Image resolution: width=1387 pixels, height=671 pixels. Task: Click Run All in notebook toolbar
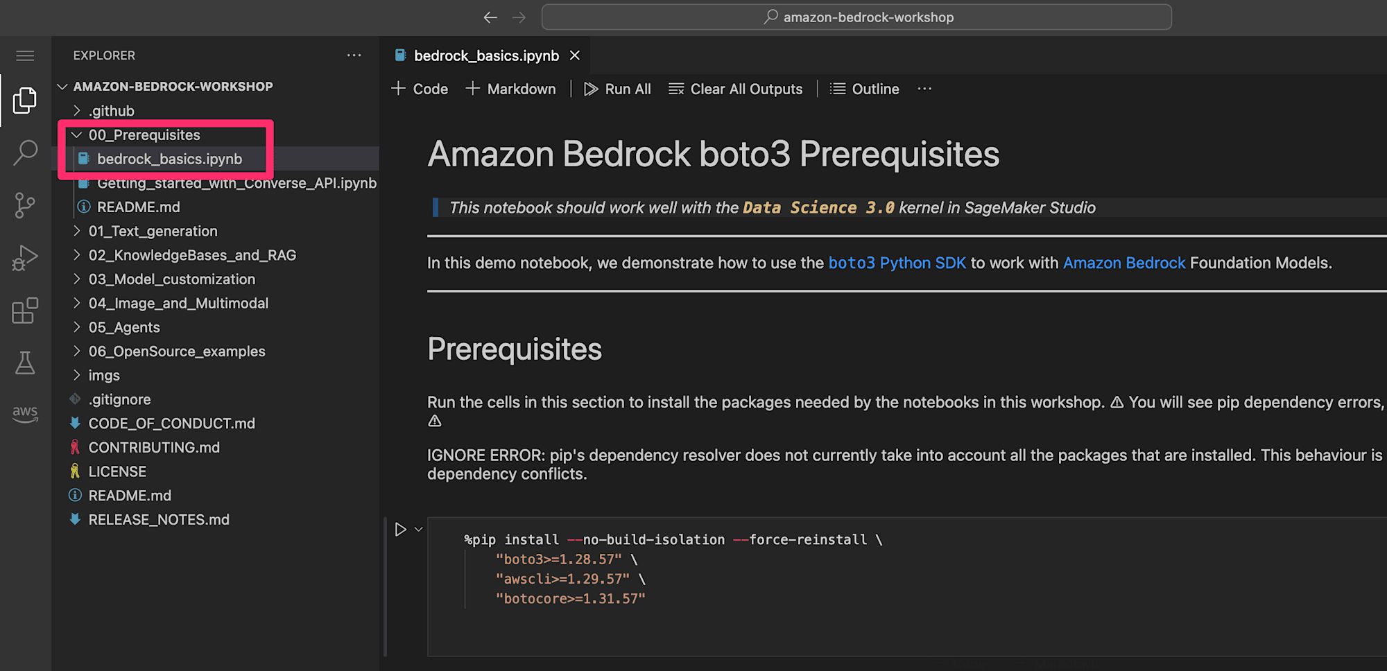tap(617, 89)
